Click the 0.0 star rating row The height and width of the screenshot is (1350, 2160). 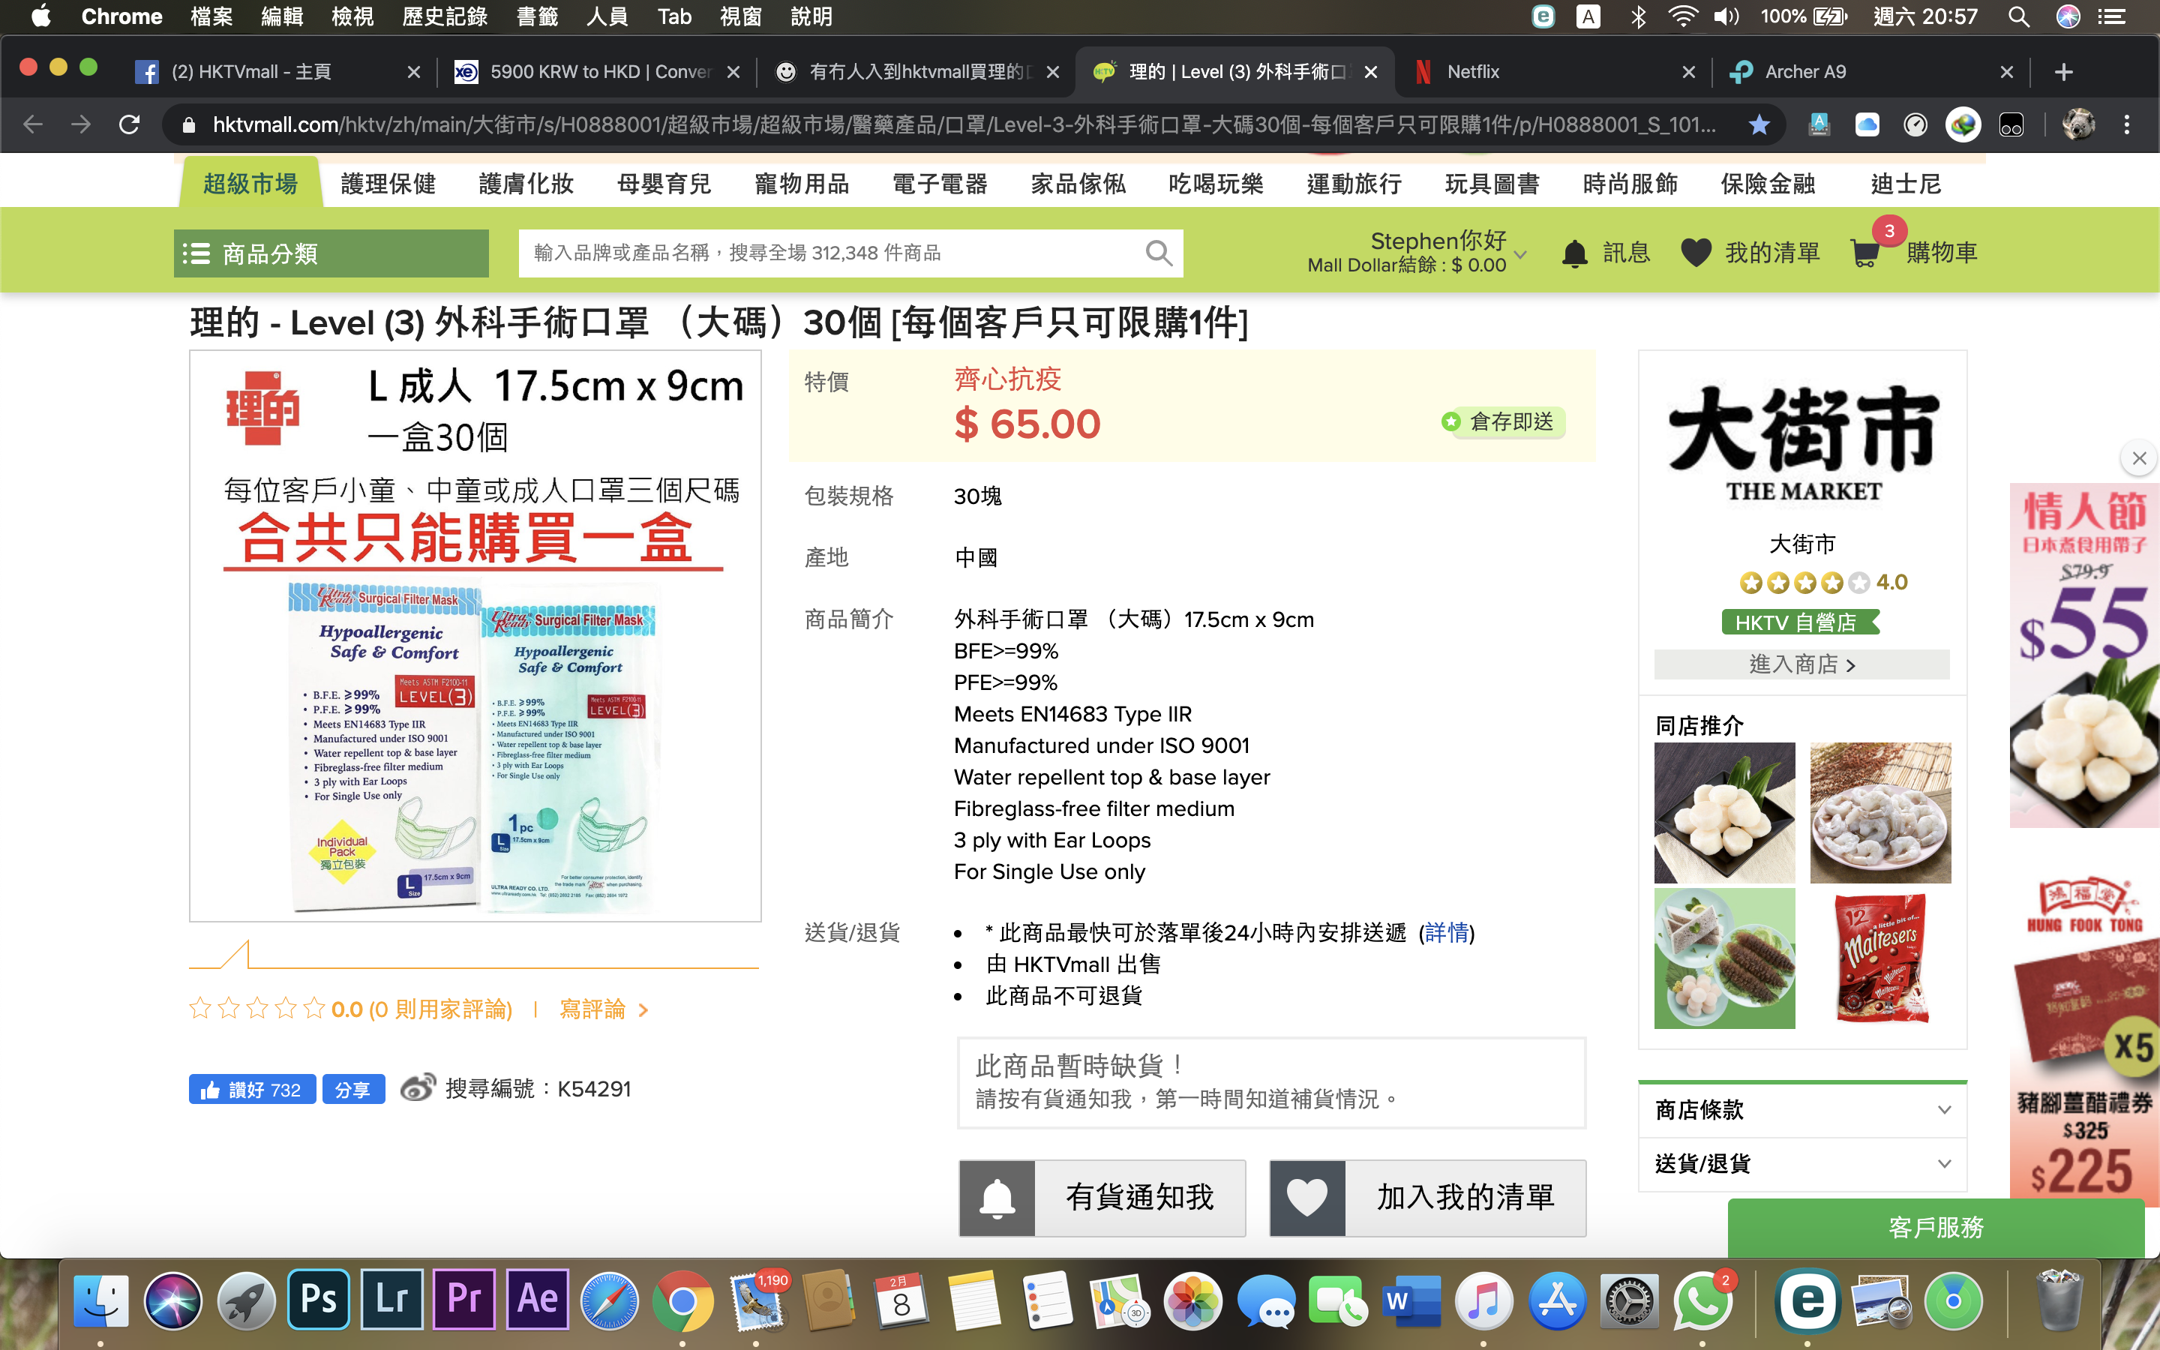point(351,1009)
